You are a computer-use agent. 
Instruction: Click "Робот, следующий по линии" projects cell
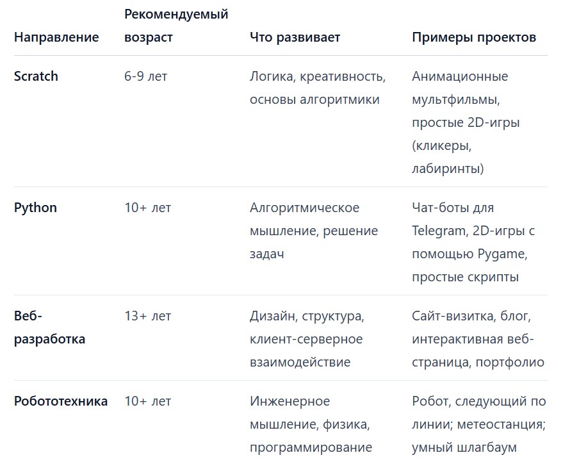pyautogui.click(x=478, y=424)
